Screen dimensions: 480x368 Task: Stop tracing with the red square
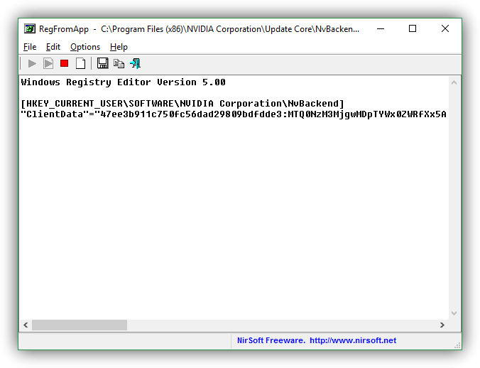[x=65, y=63]
